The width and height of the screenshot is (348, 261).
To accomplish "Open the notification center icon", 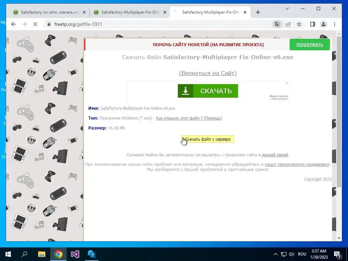I will coord(337,254).
